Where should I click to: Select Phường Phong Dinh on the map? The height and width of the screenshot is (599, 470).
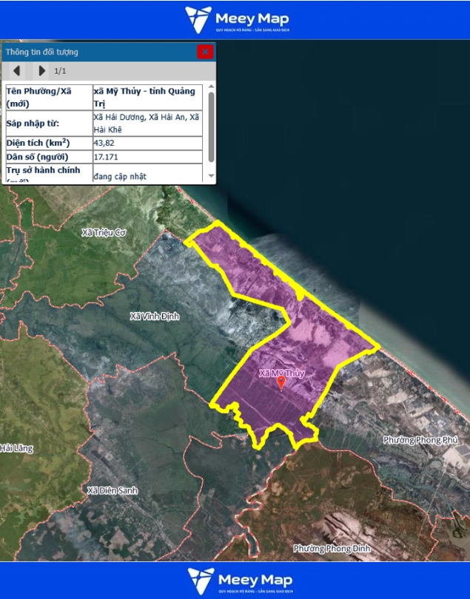pos(330,549)
